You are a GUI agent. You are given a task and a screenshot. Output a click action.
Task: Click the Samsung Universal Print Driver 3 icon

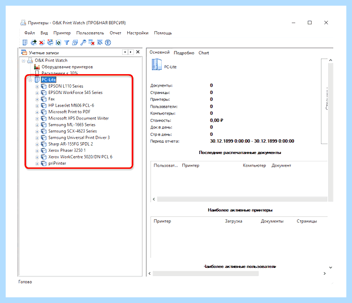44,138
